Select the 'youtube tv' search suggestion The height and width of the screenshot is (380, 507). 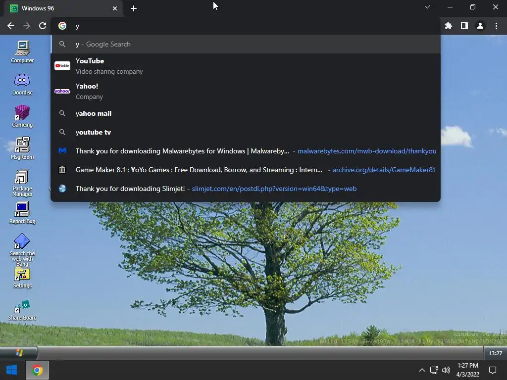click(x=246, y=132)
